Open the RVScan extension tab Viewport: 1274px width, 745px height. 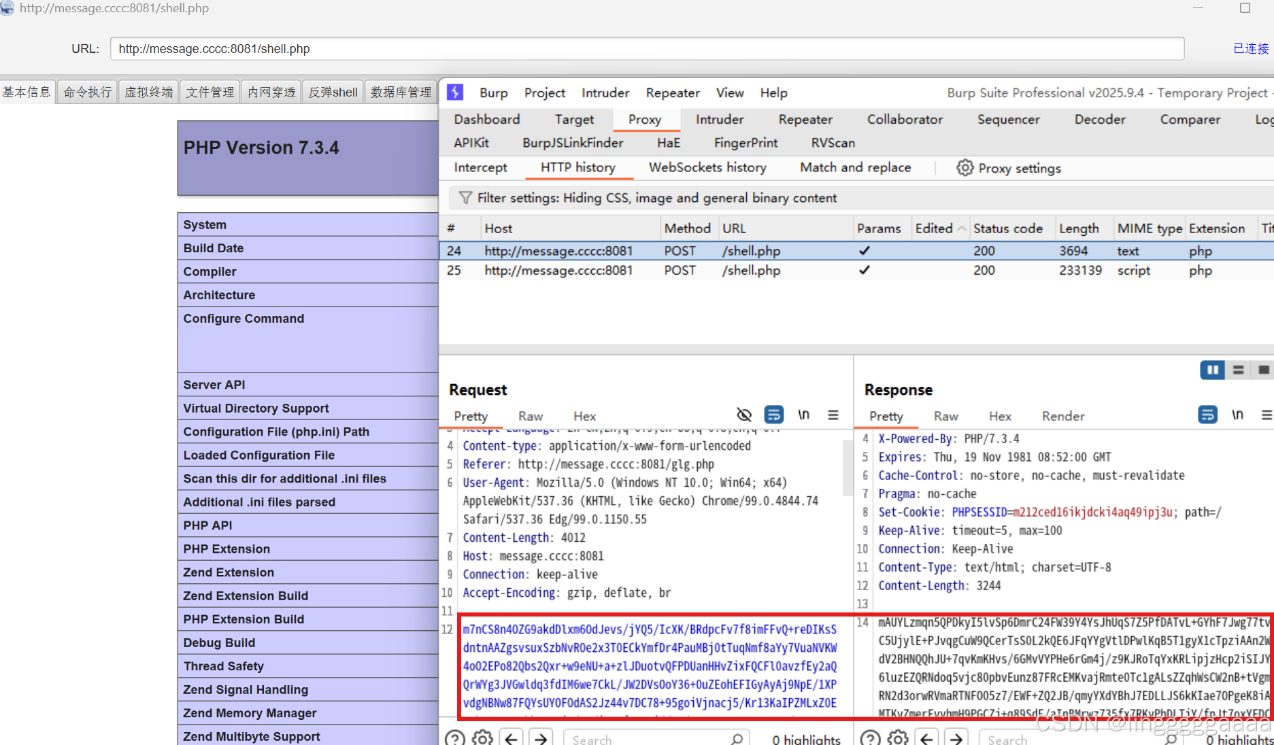tap(833, 143)
